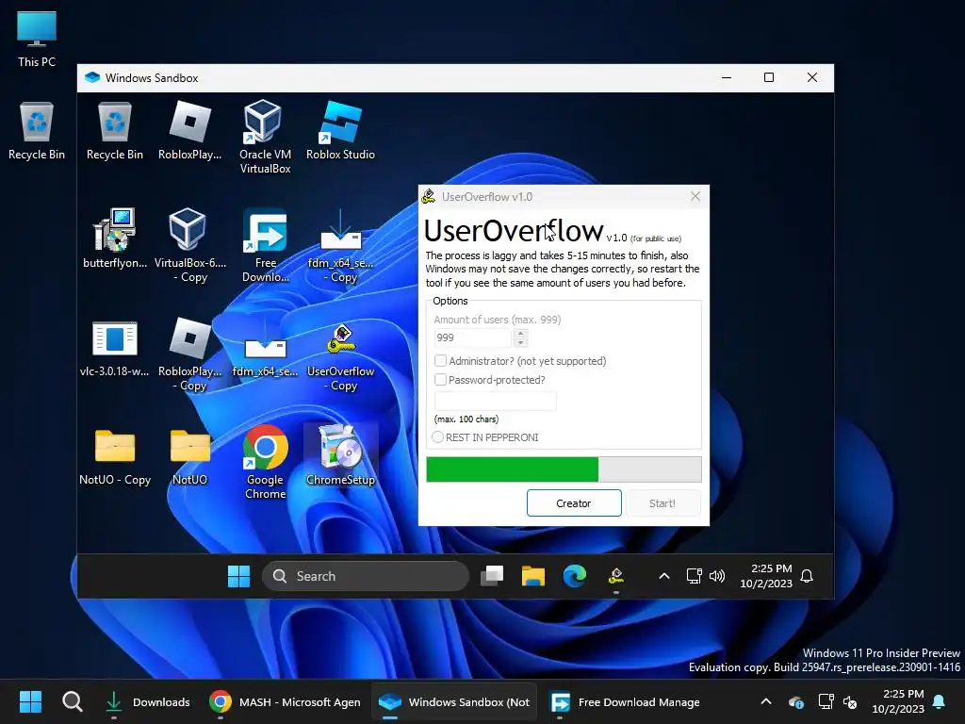Minimize the Windows Sandbox window
Screen dimensions: 965x724
click(727, 77)
